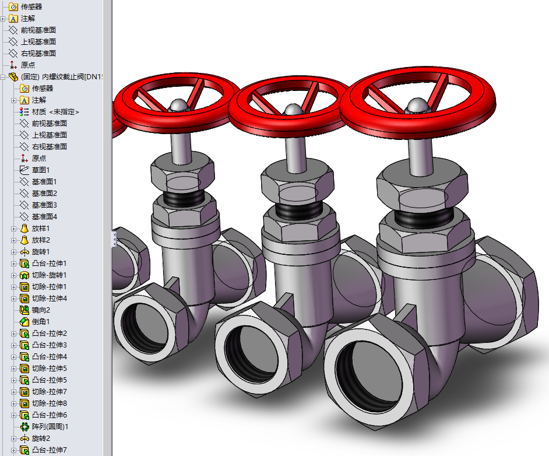Click the 倒角1 chamfer feature icon
This screenshot has width=549, height=456.
click(24, 321)
